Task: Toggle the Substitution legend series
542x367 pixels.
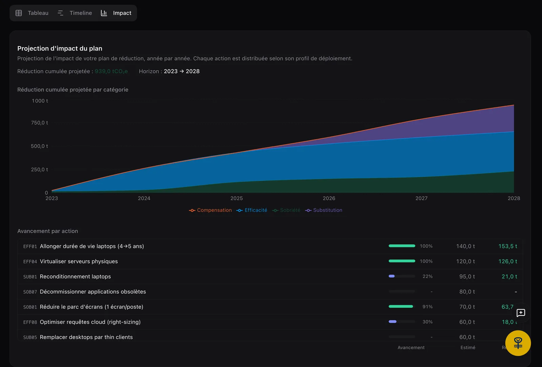Action: (324, 210)
